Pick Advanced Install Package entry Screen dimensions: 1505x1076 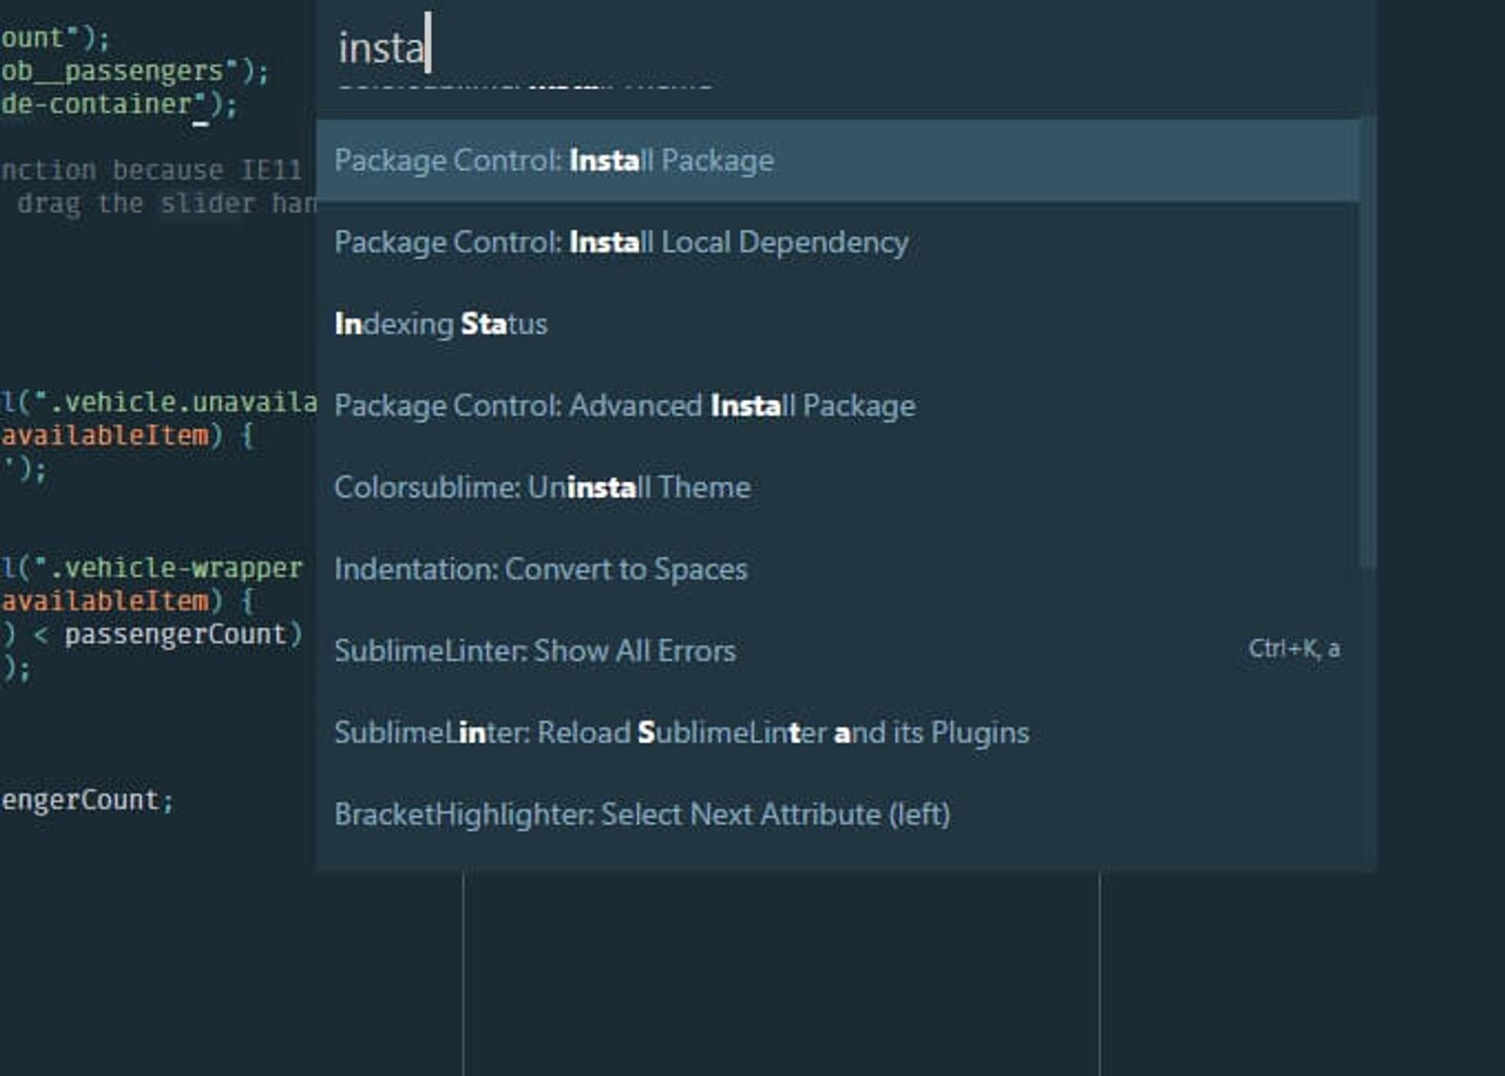(624, 406)
